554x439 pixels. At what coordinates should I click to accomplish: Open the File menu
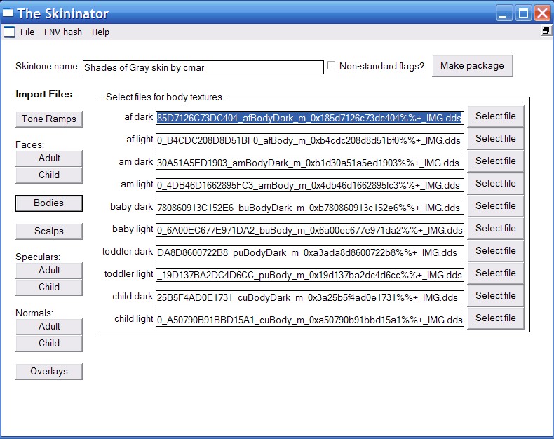27,32
